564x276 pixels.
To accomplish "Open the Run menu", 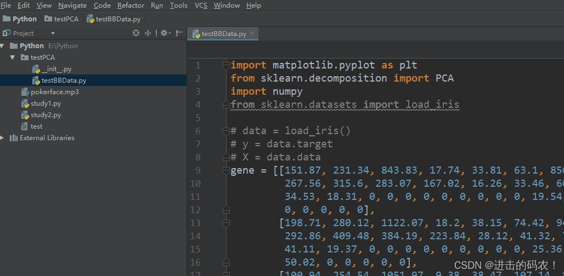I will click(x=157, y=5).
